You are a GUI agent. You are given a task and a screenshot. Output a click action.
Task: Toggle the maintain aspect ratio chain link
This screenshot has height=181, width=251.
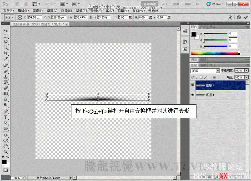[x=90, y=17]
